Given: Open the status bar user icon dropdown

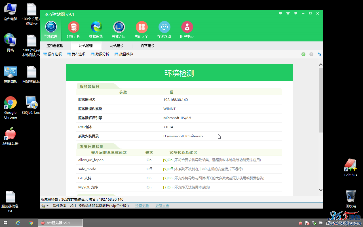Looking at the screenshot, I should [45, 206].
